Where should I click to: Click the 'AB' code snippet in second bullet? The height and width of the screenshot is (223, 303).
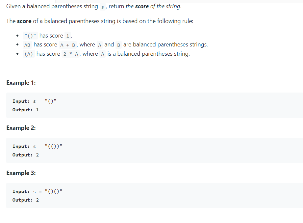(27, 45)
